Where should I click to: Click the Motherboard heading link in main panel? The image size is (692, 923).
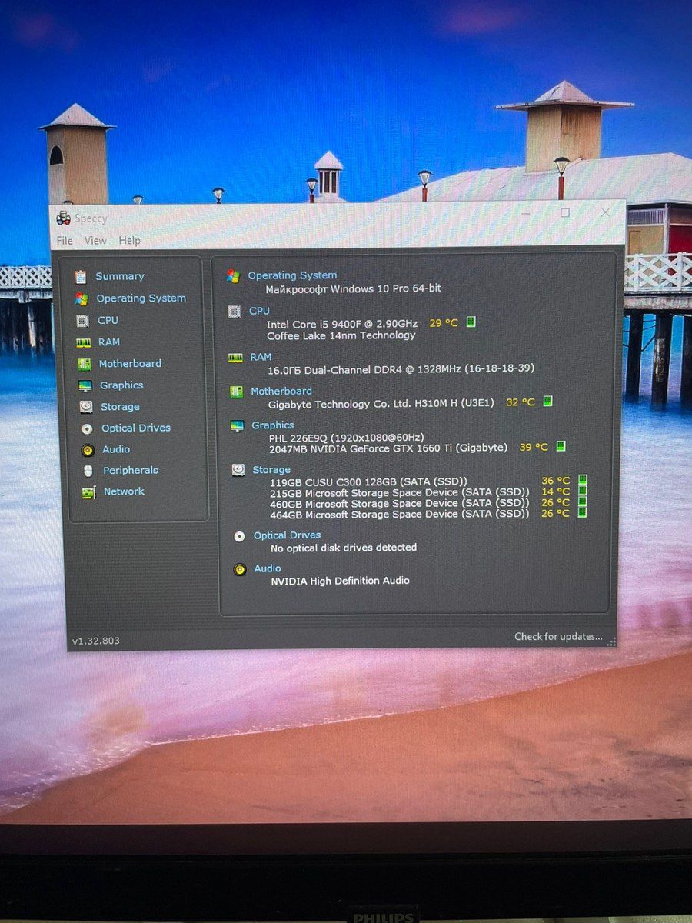pyautogui.click(x=281, y=392)
